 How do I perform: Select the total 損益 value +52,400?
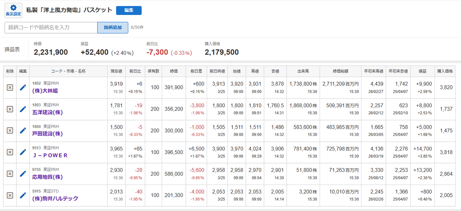coord(95,52)
